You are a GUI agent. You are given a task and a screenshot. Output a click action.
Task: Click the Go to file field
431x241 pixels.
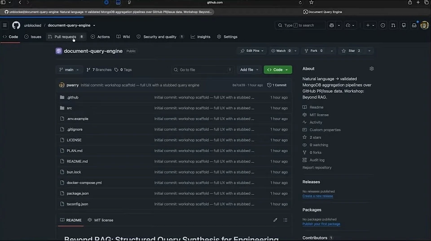pyautogui.click(x=203, y=69)
